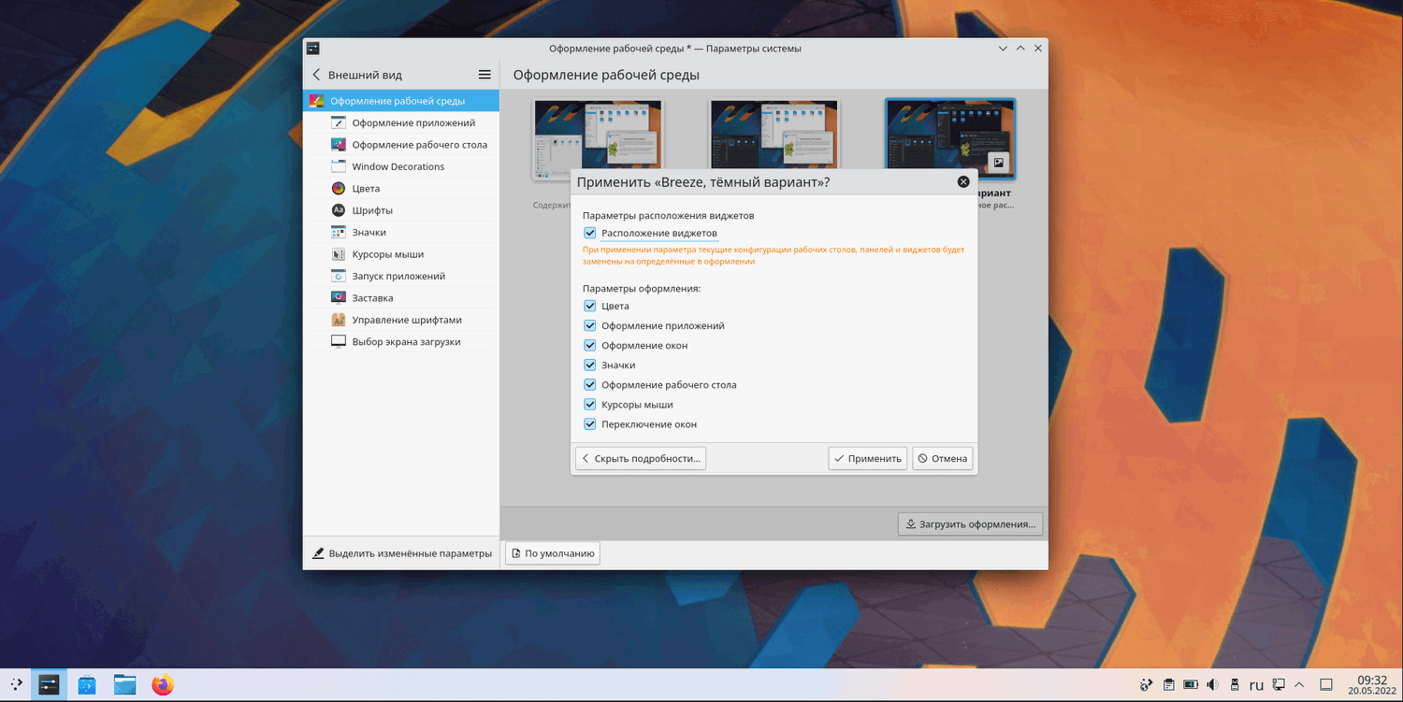Open the KDE application launcher

[x=16, y=685]
